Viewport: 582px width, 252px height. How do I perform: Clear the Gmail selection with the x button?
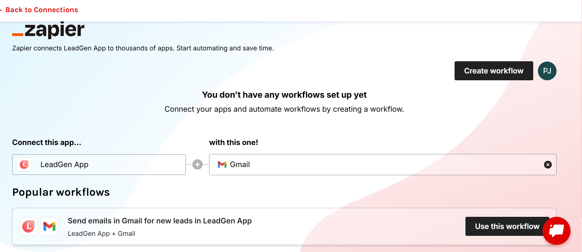click(548, 165)
